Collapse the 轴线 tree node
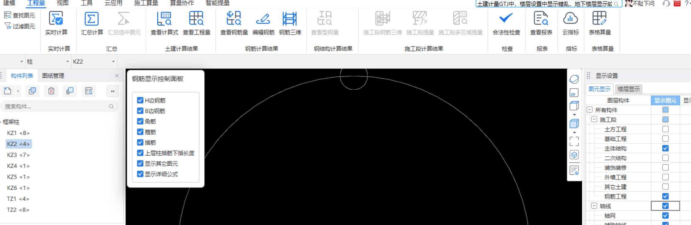 tap(594, 206)
